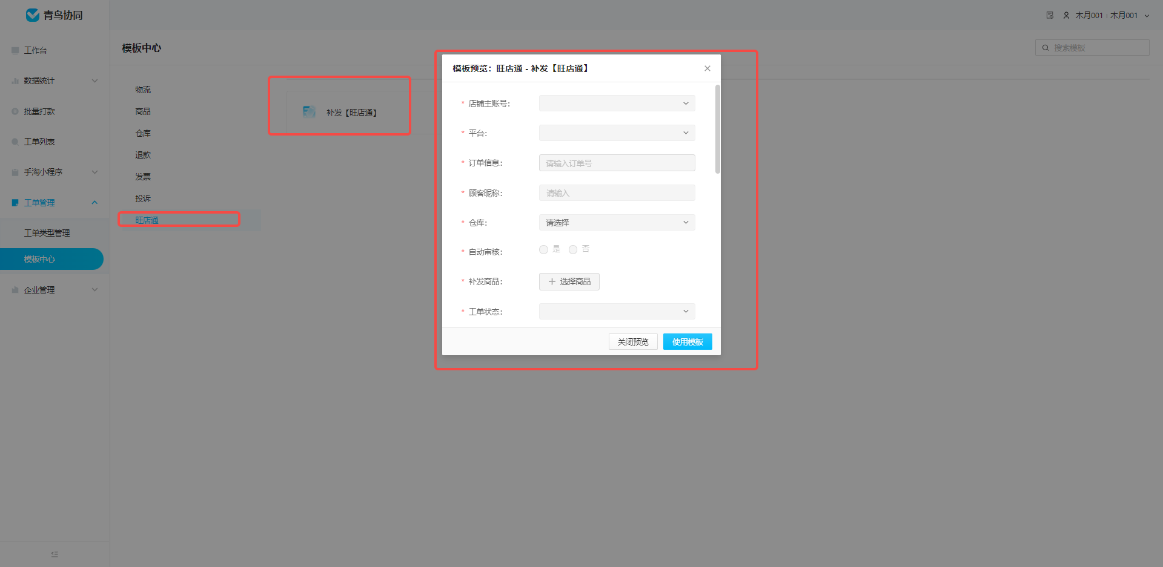The height and width of the screenshot is (567, 1163).
Task: Select 投诉 template category
Action: click(143, 198)
